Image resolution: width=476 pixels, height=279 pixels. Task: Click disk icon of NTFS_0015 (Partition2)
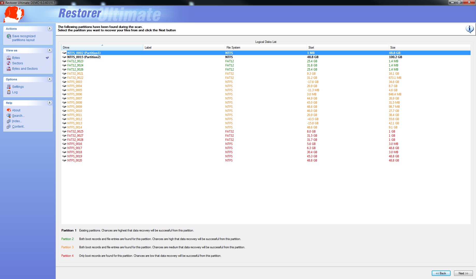click(x=64, y=57)
